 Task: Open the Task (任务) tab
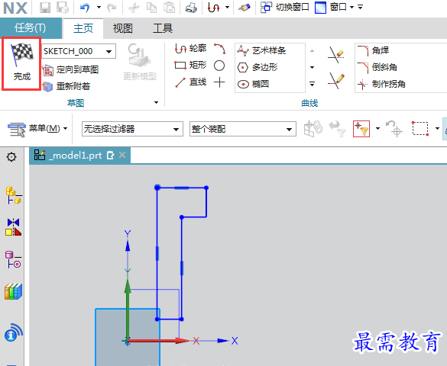coord(31,28)
